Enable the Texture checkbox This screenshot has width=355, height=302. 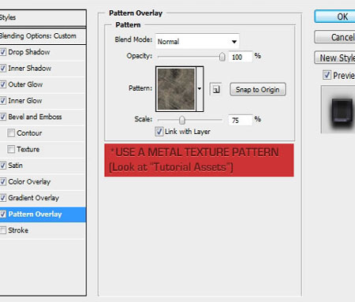click(11, 149)
